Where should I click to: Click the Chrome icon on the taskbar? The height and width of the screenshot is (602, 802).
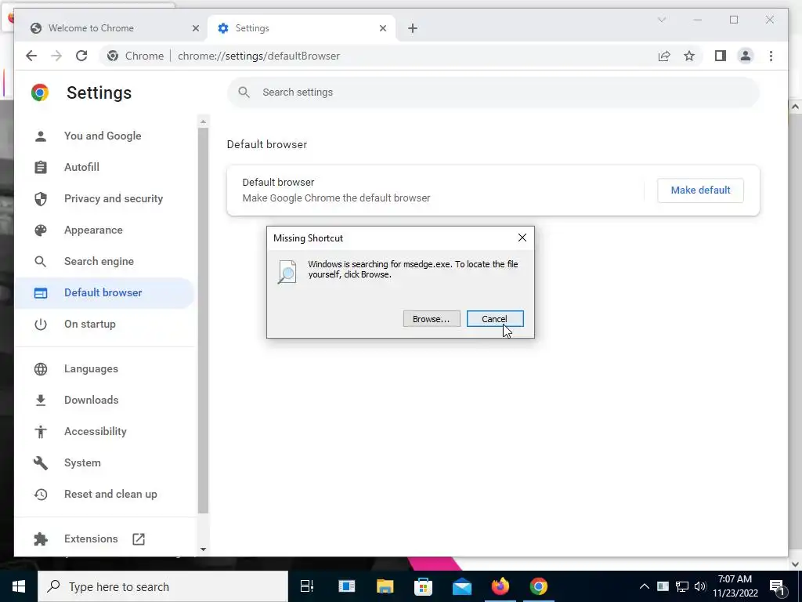click(x=538, y=586)
